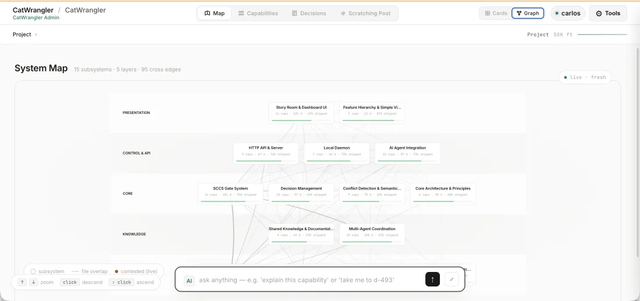
Task: Send the prompt with arrow button
Action: click(x=433, y=279)
